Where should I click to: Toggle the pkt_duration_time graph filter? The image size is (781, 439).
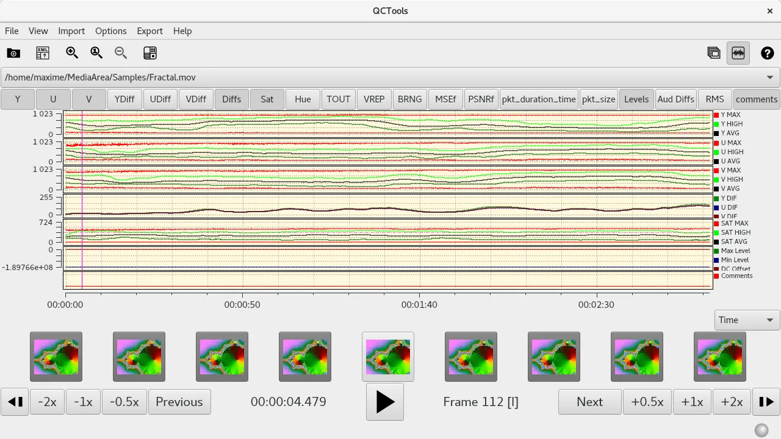(x=539, y=99)
